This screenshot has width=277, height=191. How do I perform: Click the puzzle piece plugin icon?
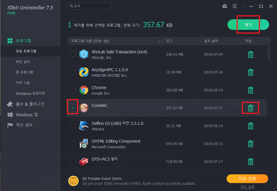click(10, 104)
